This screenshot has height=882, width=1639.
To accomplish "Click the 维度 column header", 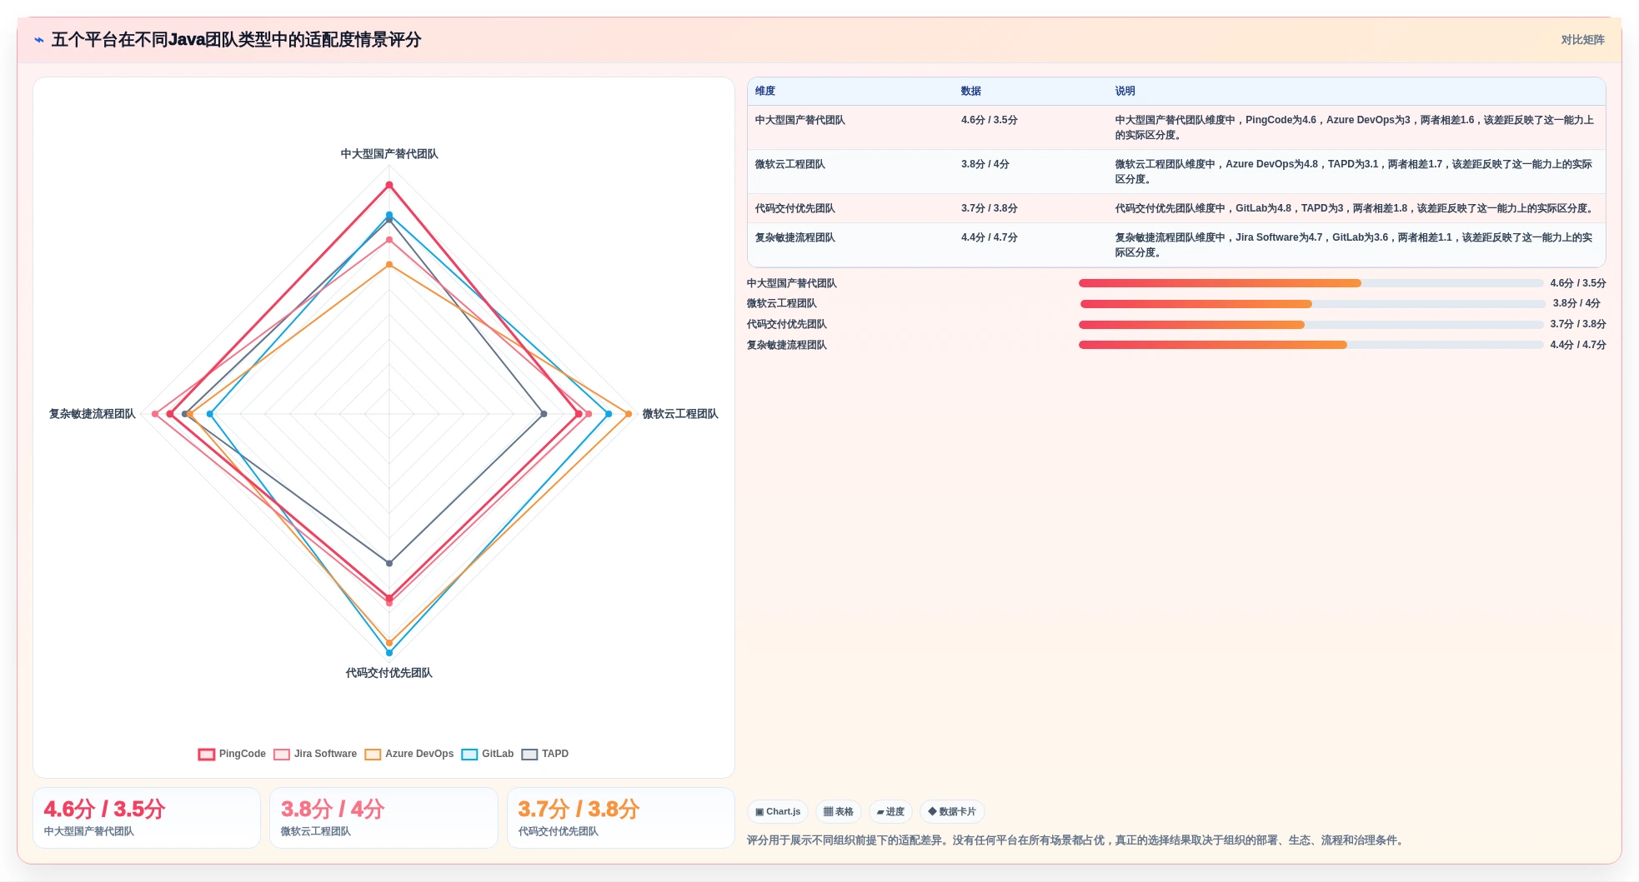I will pyautogui.click(x=765, y=91).
